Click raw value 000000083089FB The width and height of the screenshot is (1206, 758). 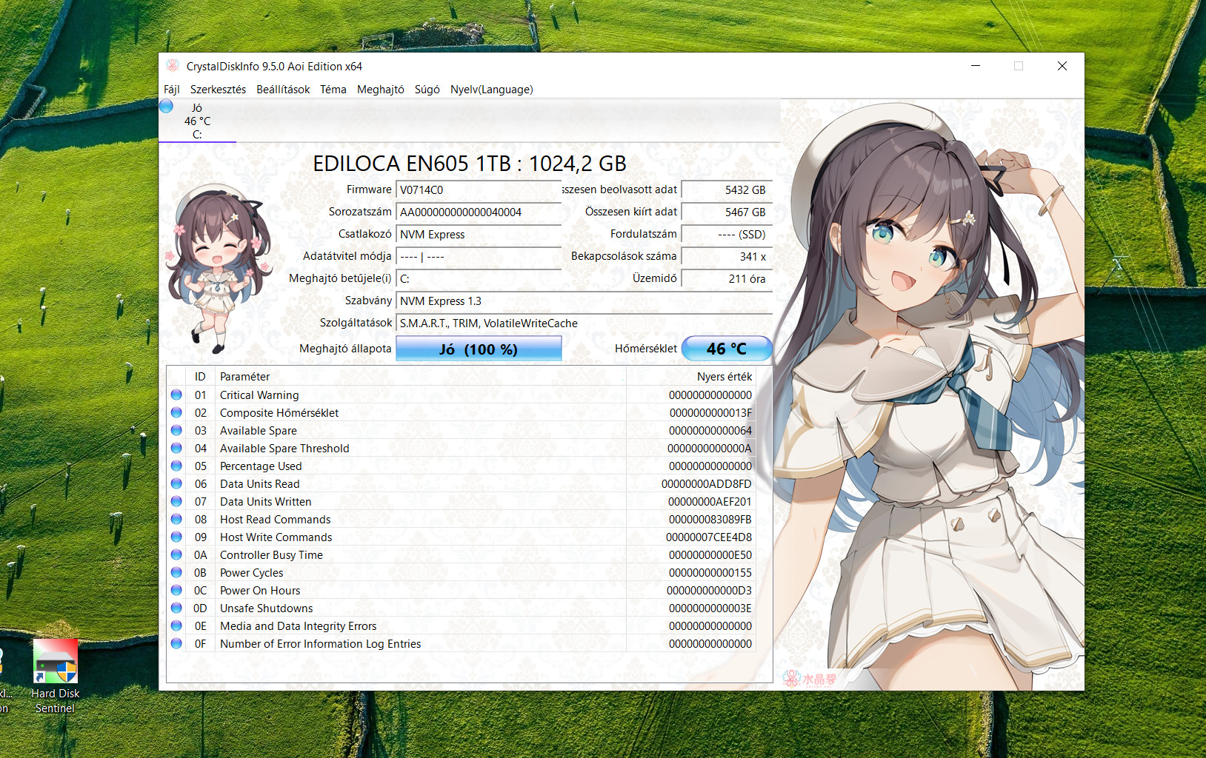point(710,520)
